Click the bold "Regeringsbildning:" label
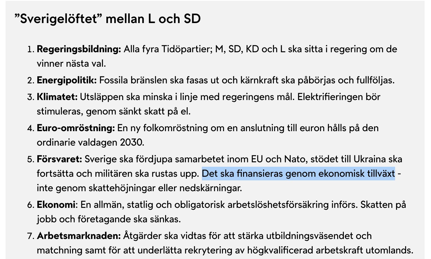This screenshot has height=259, width=431. (x=79, y=49)
